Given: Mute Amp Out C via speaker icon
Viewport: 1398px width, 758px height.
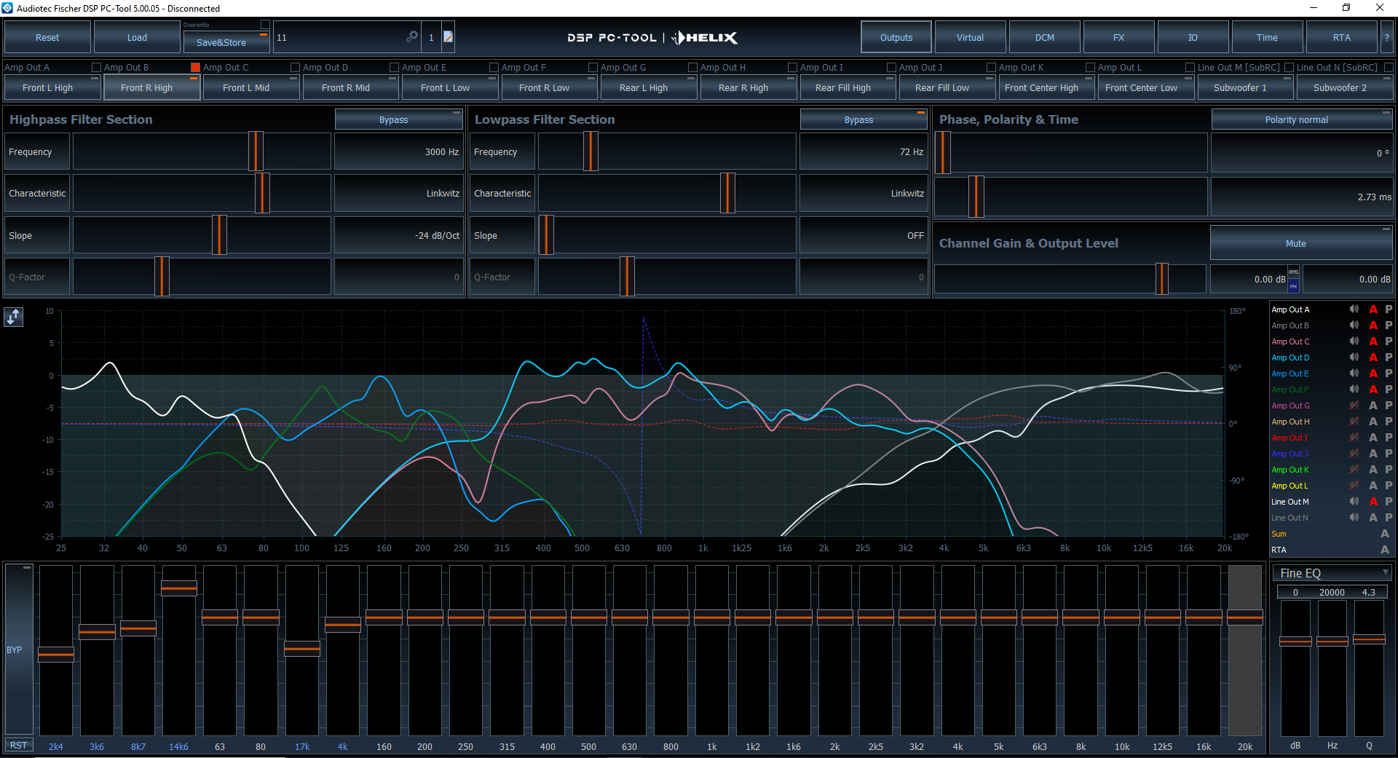Looking at the screenshot, I should (x=1354, y=341).
